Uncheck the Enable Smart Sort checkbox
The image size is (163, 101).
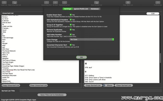[x=71, y=15]
